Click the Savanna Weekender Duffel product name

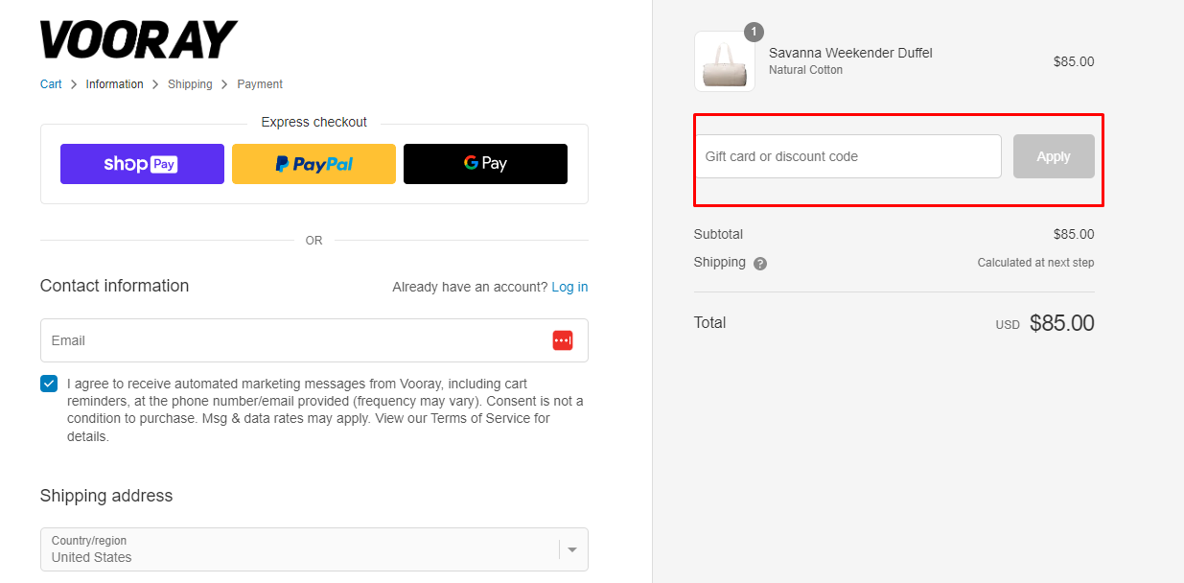click(850, 53)
